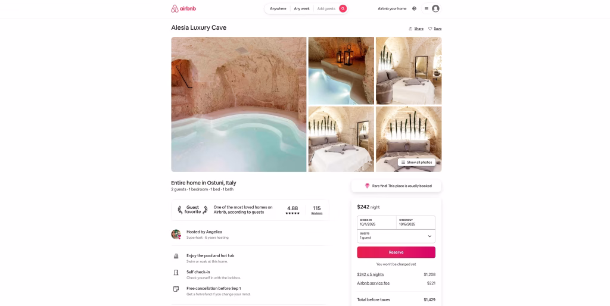Open the hamburger user menu
The height and width of the screenshot is (306, 610).
427,8
